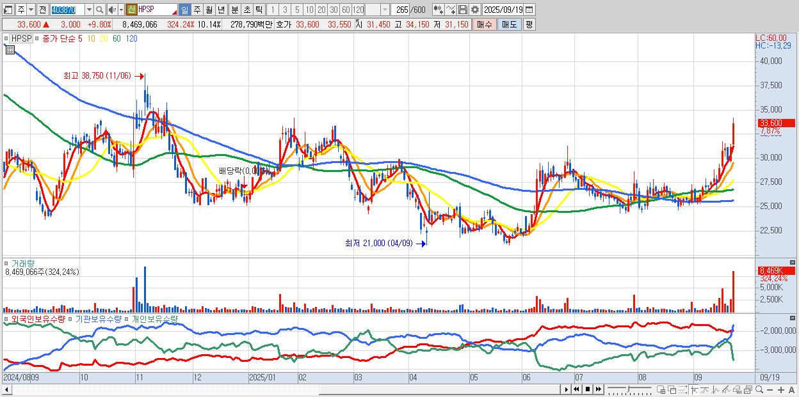Open the dropdown after the 120 period button
Viewport: 799px width, 397px height.
(385, 10)
